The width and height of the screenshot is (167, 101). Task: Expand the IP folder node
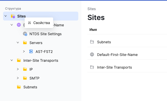[x=18, y=69]
